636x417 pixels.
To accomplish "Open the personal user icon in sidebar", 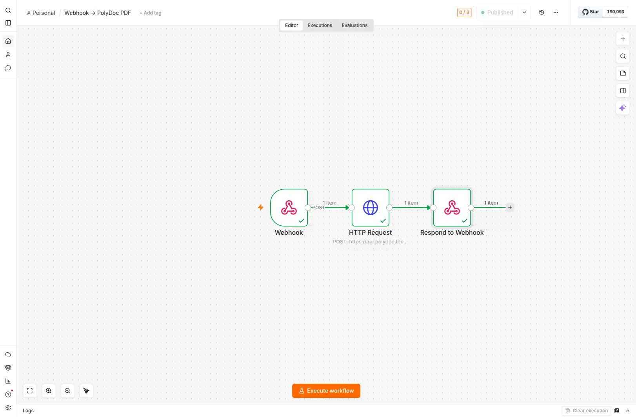I will [8, 54].
